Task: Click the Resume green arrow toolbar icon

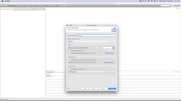Action: [x=42, y=6]
